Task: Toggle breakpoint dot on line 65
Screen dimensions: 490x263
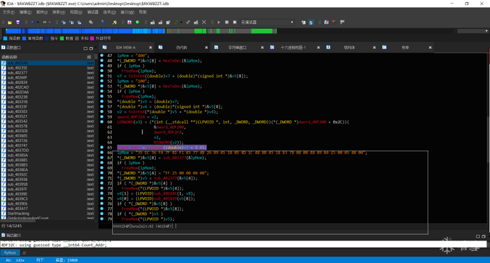Action: pos(102,147)
